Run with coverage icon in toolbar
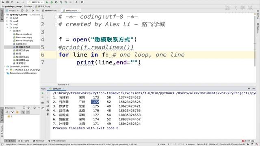This screenshot has height=146, width=260. tap(56, 2)
